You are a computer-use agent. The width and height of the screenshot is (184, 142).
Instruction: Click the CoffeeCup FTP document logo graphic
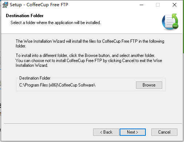click(170, 22)
